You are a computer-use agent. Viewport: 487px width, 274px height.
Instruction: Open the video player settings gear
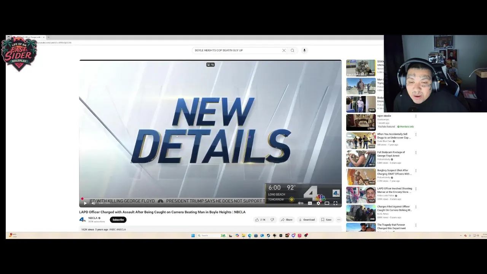318,203
